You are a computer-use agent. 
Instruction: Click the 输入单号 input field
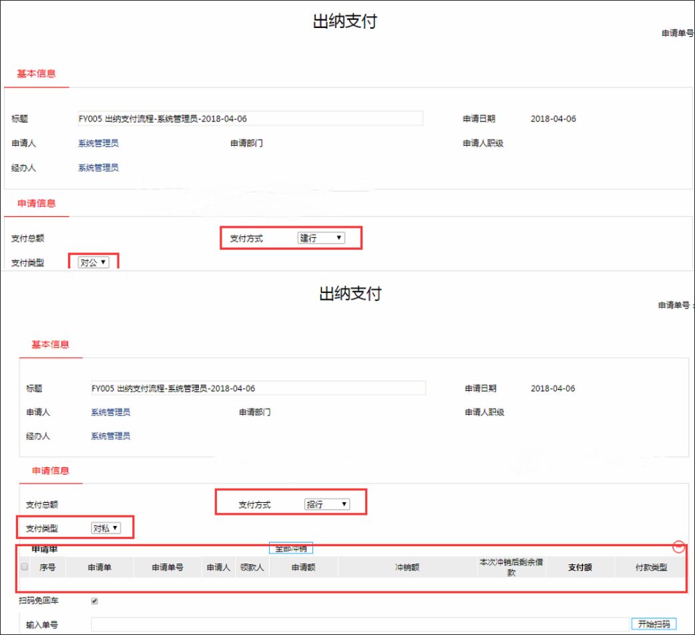click(360, 624)
